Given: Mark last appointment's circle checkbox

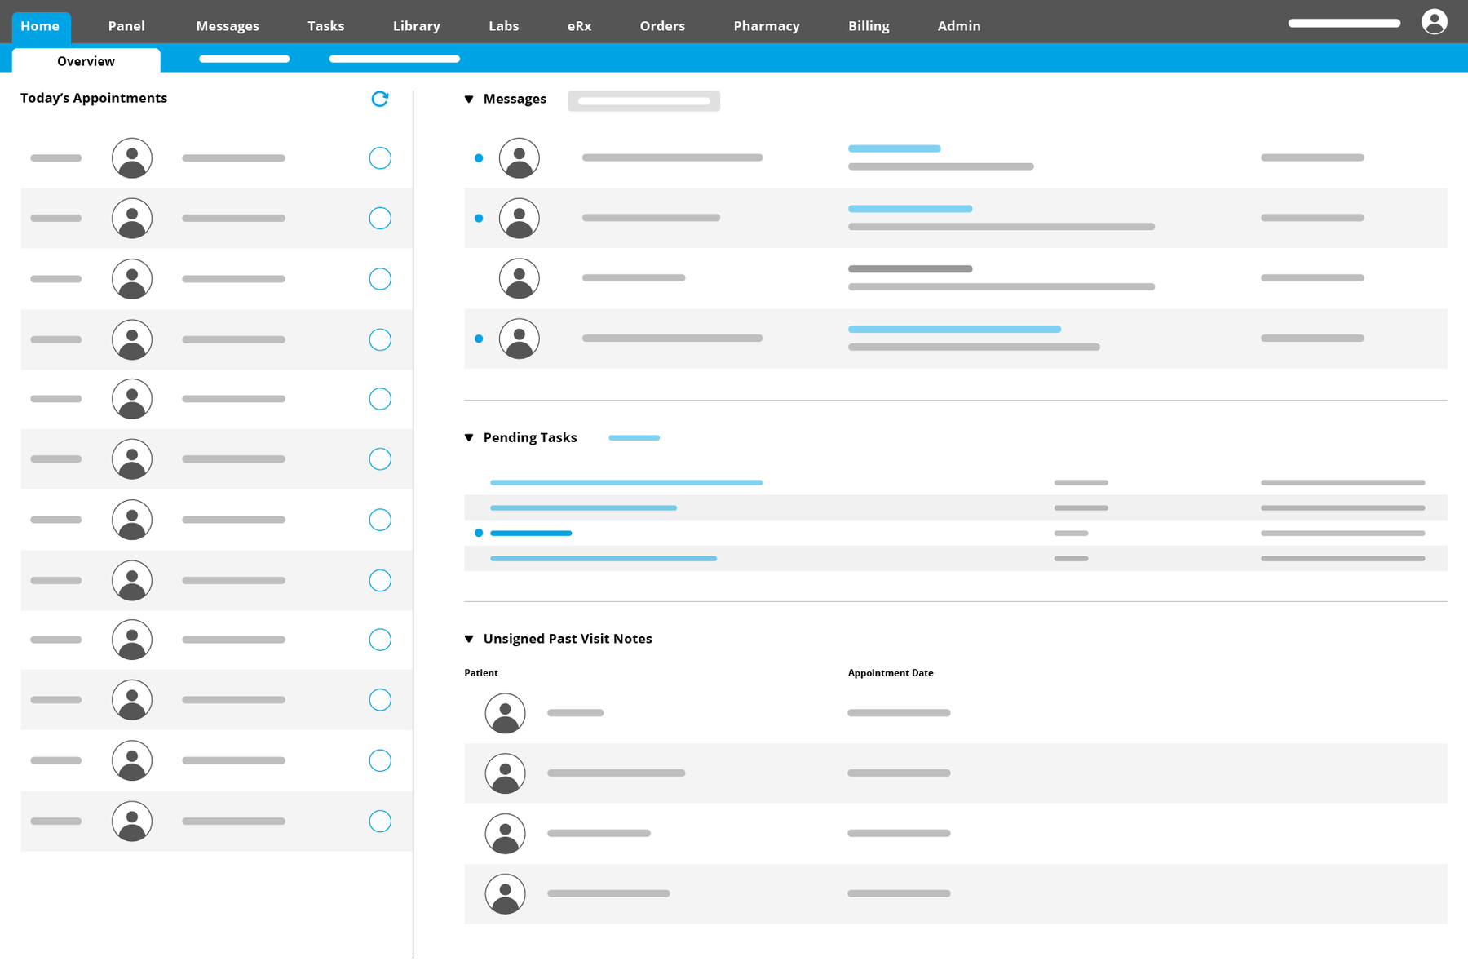Looking at the screenshot, I should tap(380, 822).
